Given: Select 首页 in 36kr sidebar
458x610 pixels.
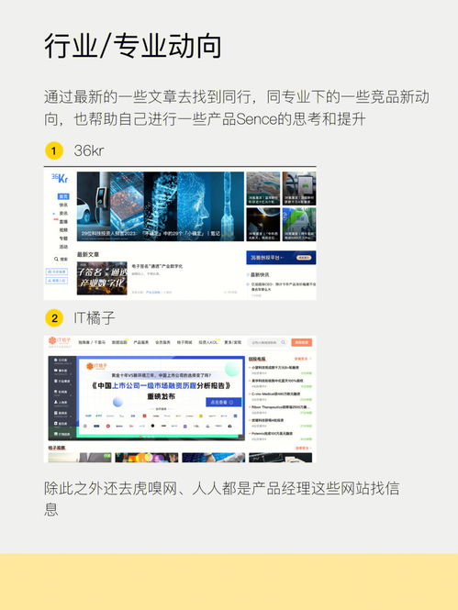Looking at the screenshot, I should point(63,196).
